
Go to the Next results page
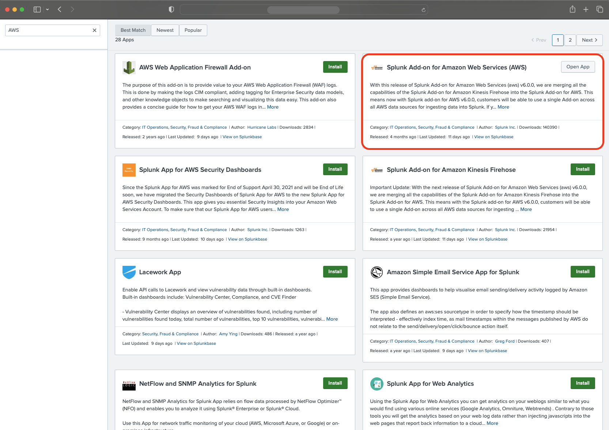pos(590,40)
